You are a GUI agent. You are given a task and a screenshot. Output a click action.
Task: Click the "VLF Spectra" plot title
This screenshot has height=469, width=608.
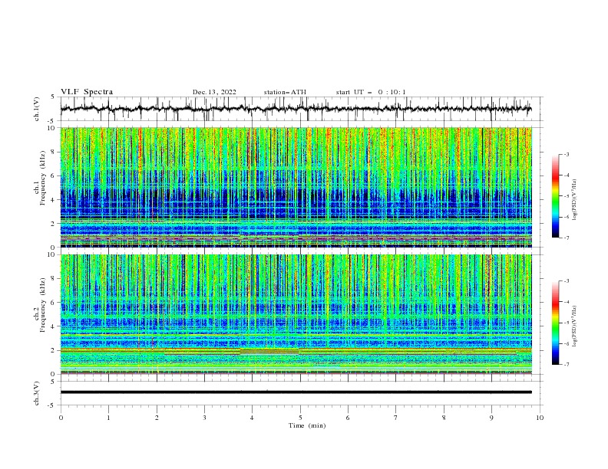point(87,92)
